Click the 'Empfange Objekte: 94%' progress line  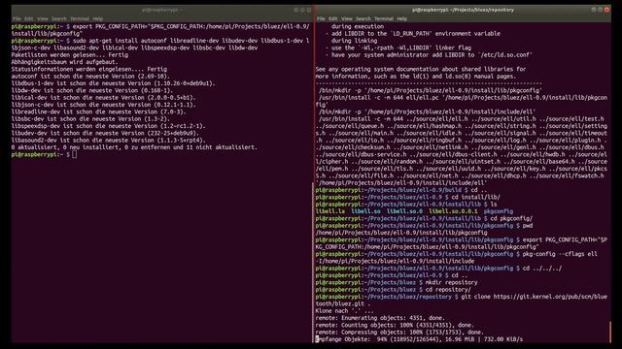(419, 339)
